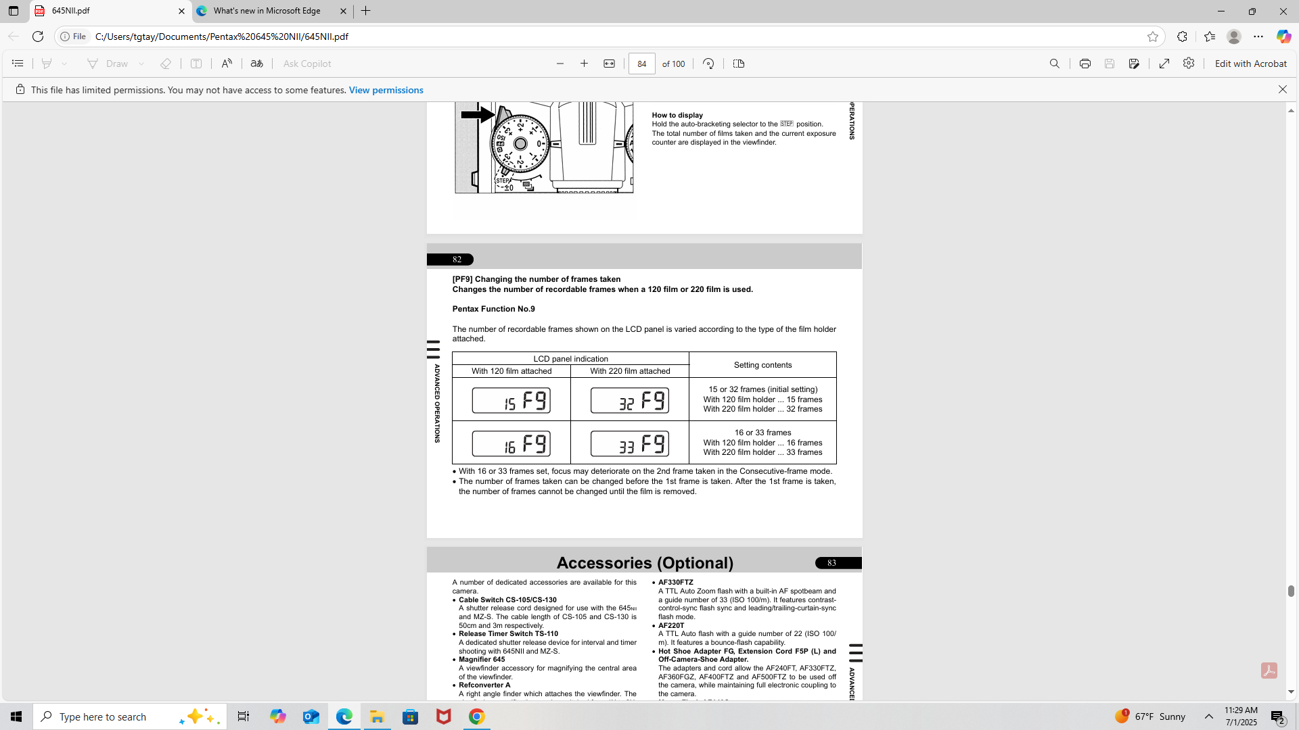The height and width of the screenshot is (730, 1299).
Task: Enter full screen mode
Action: (1164, 64)
